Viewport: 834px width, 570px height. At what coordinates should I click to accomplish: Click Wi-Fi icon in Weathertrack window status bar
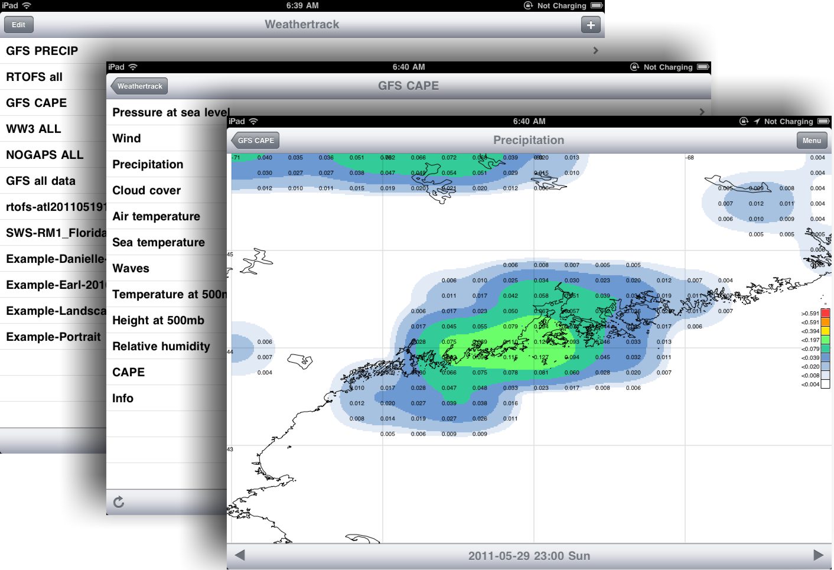[27, 5]
